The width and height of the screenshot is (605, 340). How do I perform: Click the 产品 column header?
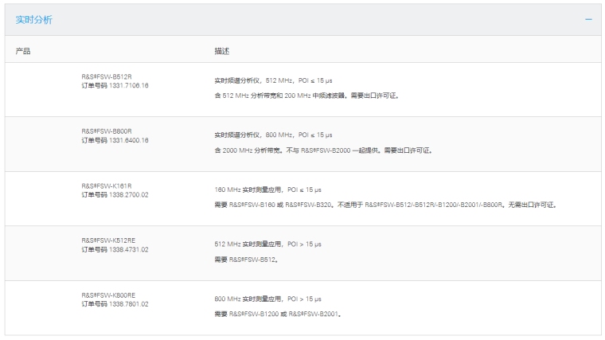point(23,51)
